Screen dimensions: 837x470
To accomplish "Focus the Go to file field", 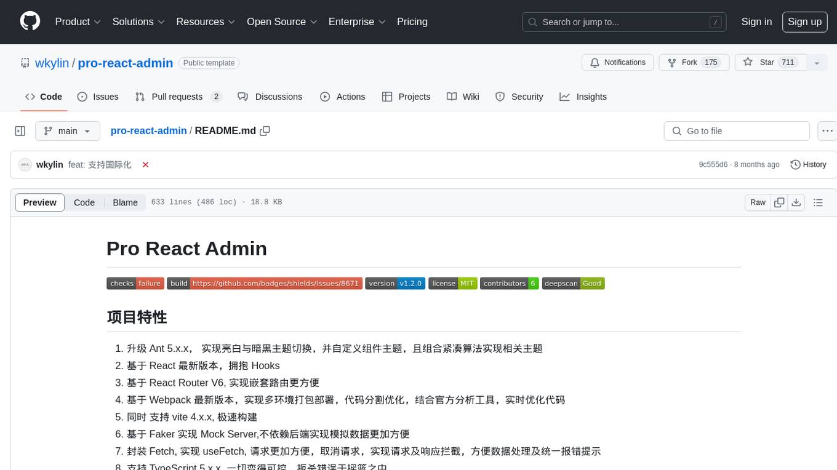I will 737,131.
